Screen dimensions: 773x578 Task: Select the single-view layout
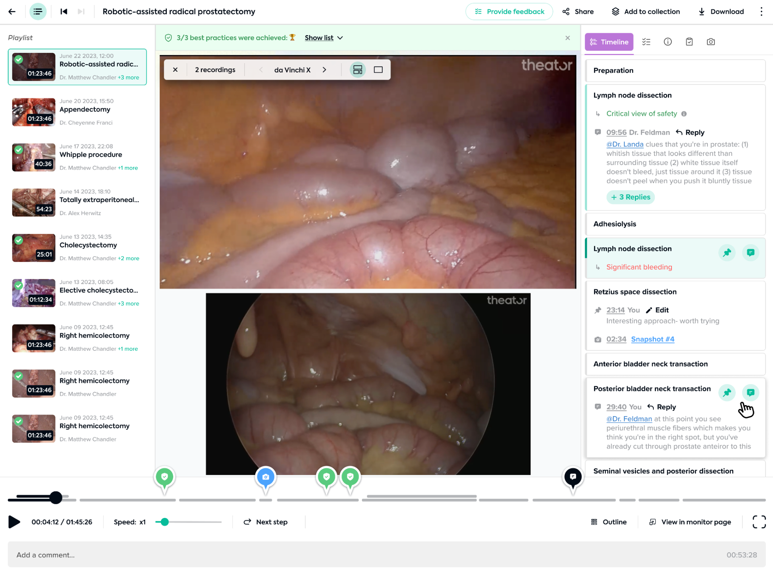click(x=378, y=70)
